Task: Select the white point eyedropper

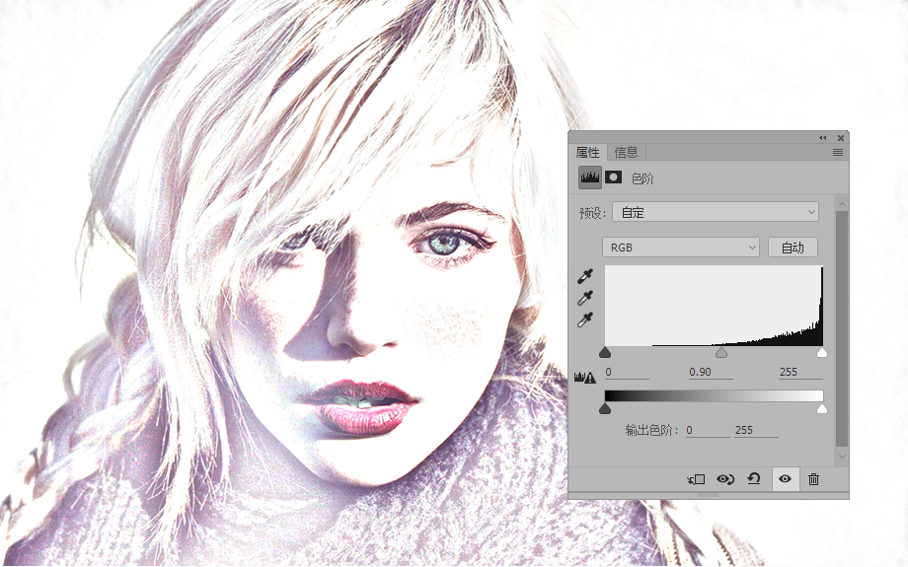Action: coord(585,319)
